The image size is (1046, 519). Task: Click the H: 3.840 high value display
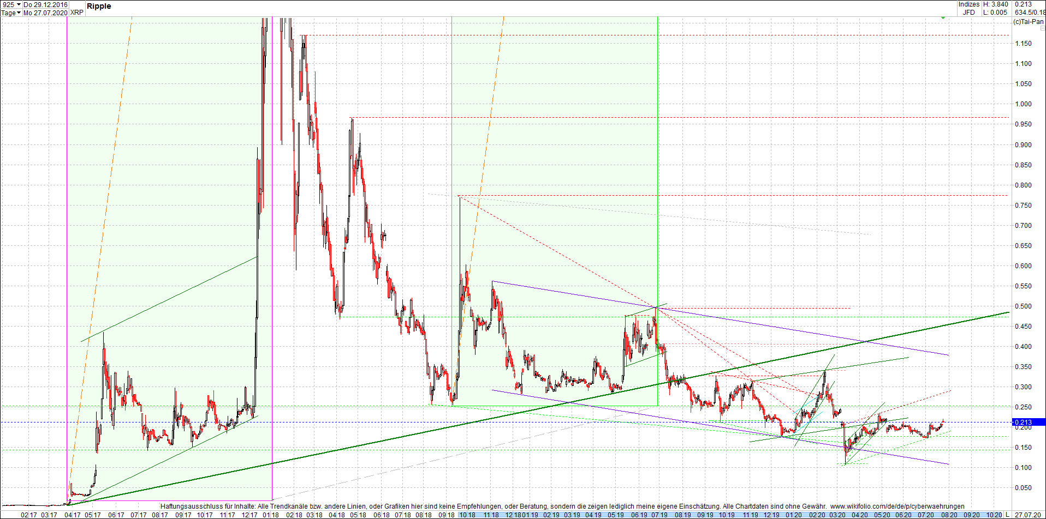click(x=995, y=4)
